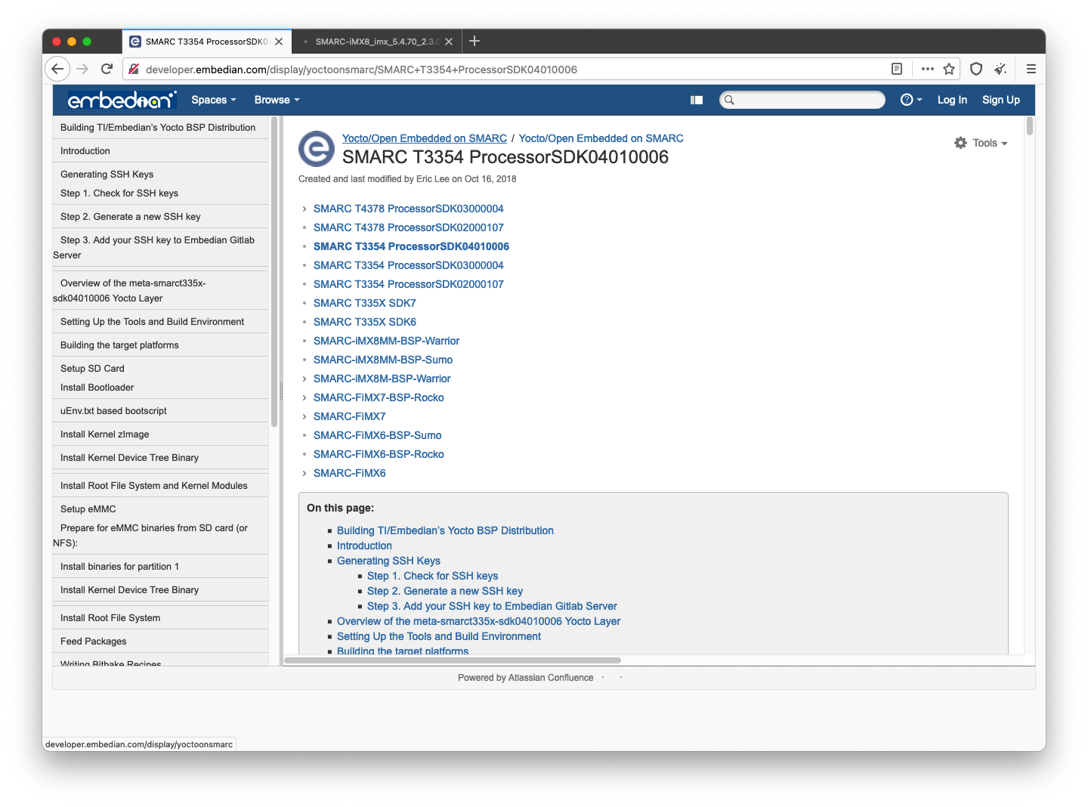This screenshot has width=1088, height=807.
Task: Select sidebar item Setup eMMC
Action: point(88,509)
